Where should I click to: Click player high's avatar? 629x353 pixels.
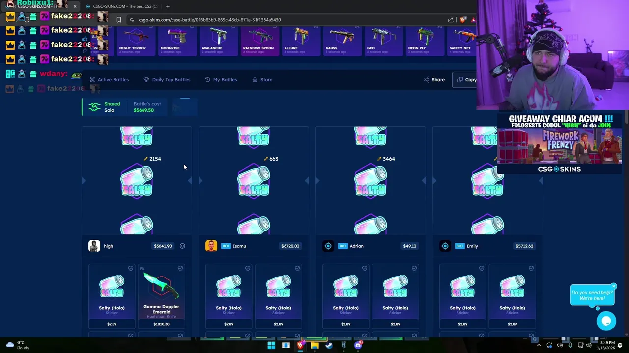click(94, 246)
